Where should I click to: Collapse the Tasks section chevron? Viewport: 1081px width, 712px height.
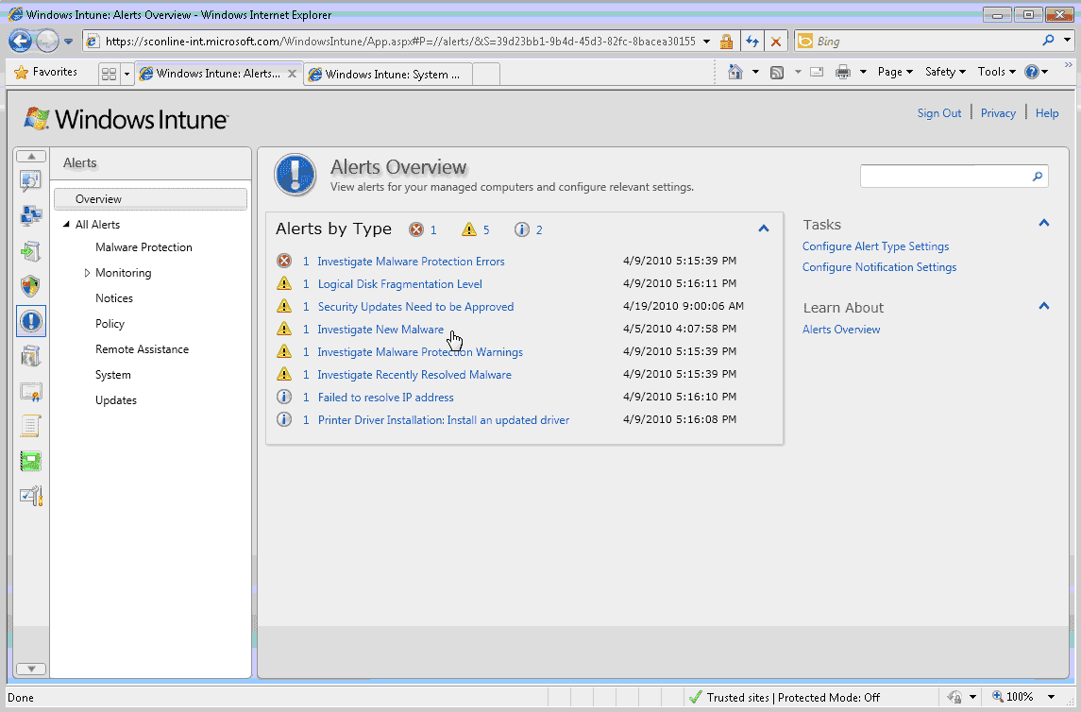pyautogui.click(x=1043, y=223)
